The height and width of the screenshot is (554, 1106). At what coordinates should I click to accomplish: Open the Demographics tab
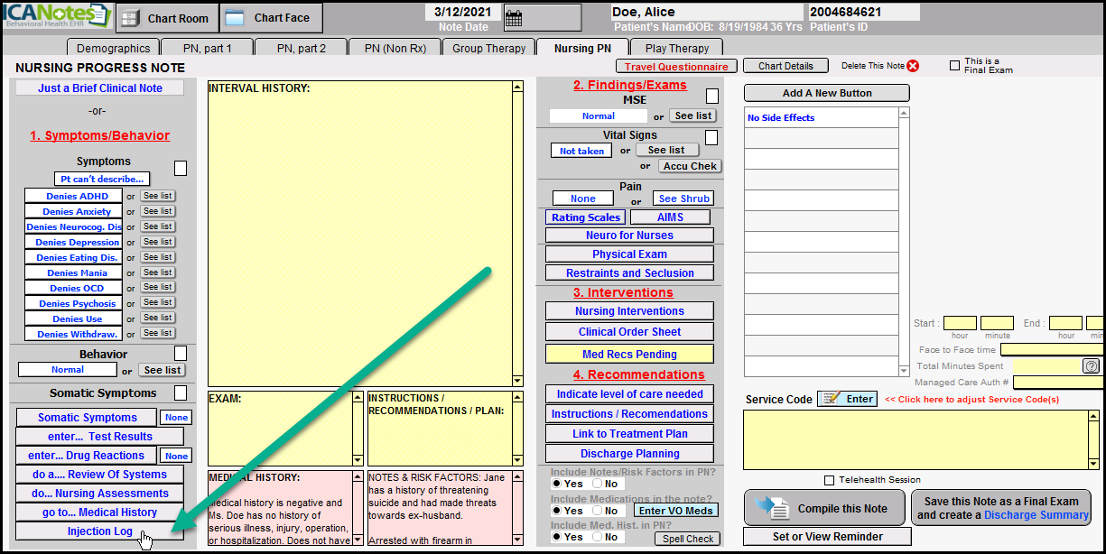point(113,48)
